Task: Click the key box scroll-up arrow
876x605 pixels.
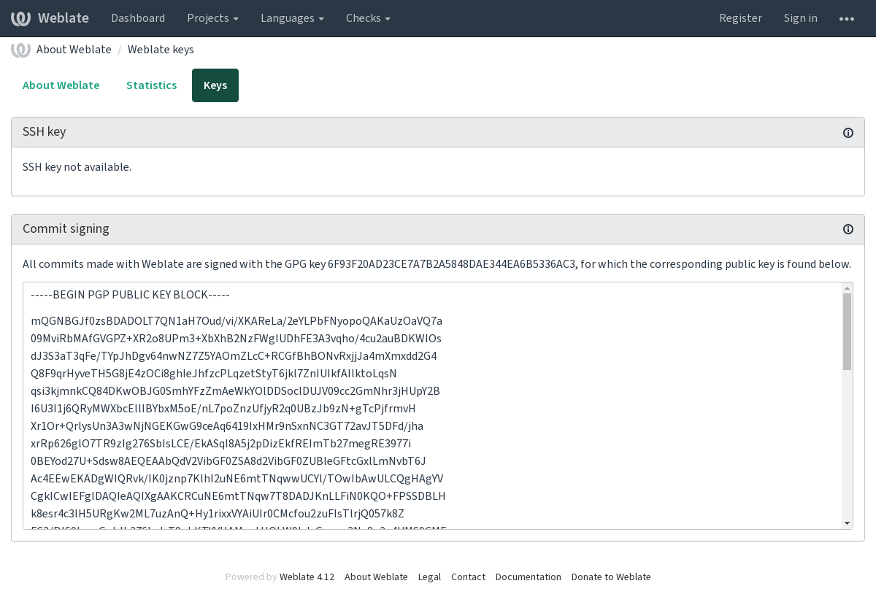Action: [848, 288]
